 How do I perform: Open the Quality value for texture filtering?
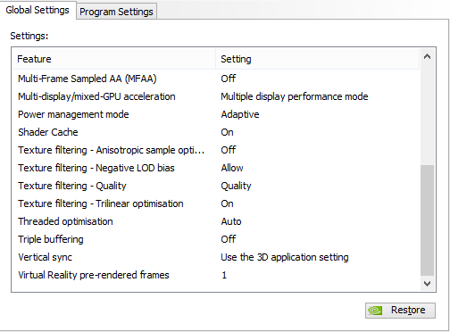tap(236, 186)
